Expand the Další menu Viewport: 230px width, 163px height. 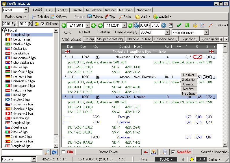click(143, 17)
